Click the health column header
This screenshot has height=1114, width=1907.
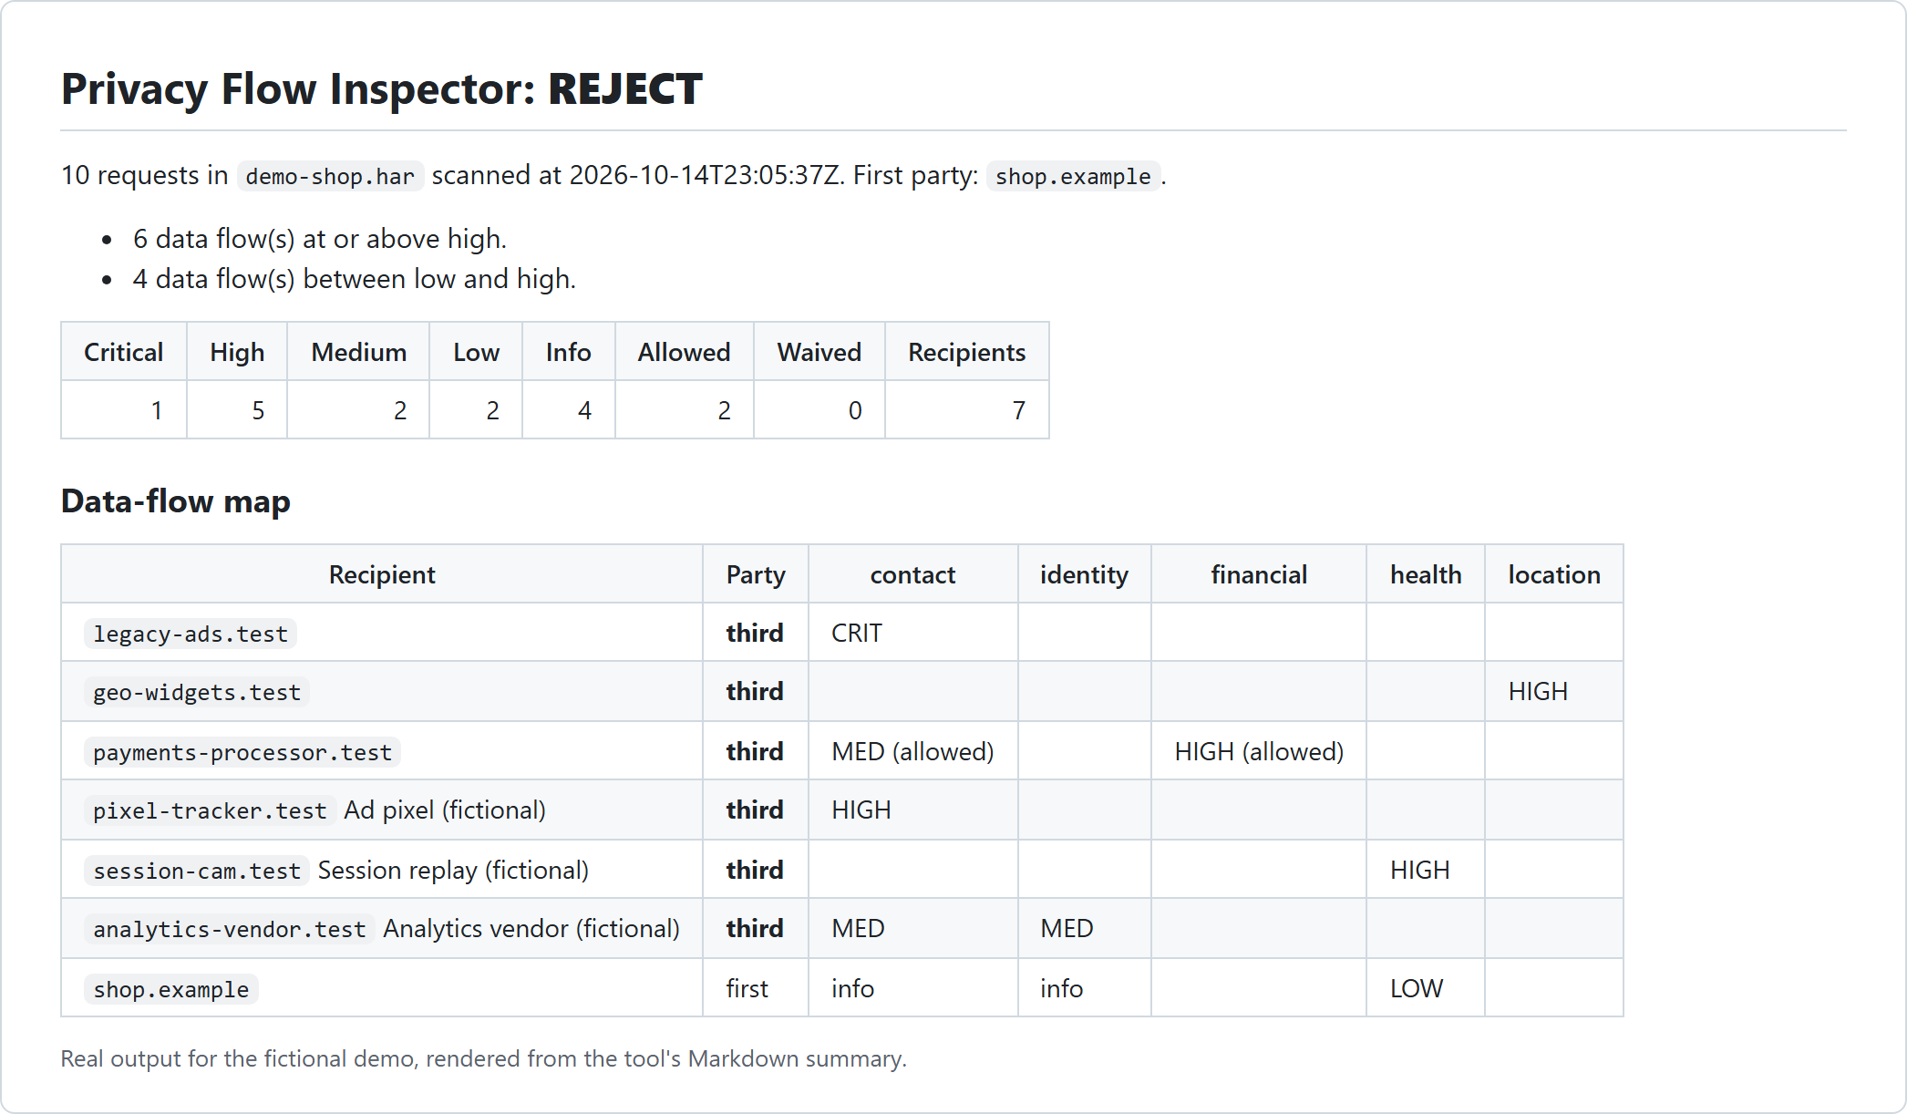point(1426,574)
